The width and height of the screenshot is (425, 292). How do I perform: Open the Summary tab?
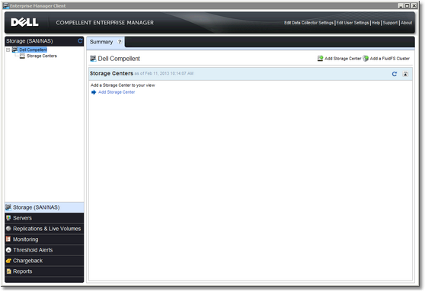pyautogui.click(x=101, y=42)
